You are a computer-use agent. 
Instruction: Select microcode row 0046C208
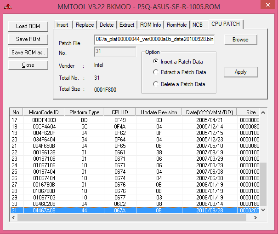click(x=135, y=204)
